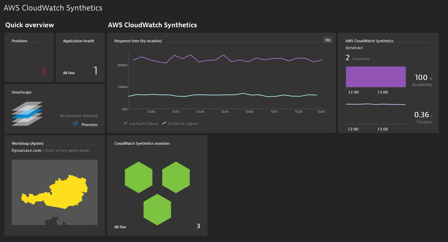Image resolution: width=448 pixels, height=242 pixels.
Task: Click the Dynatrace.com application name
Action: click(x=27, y=150)
